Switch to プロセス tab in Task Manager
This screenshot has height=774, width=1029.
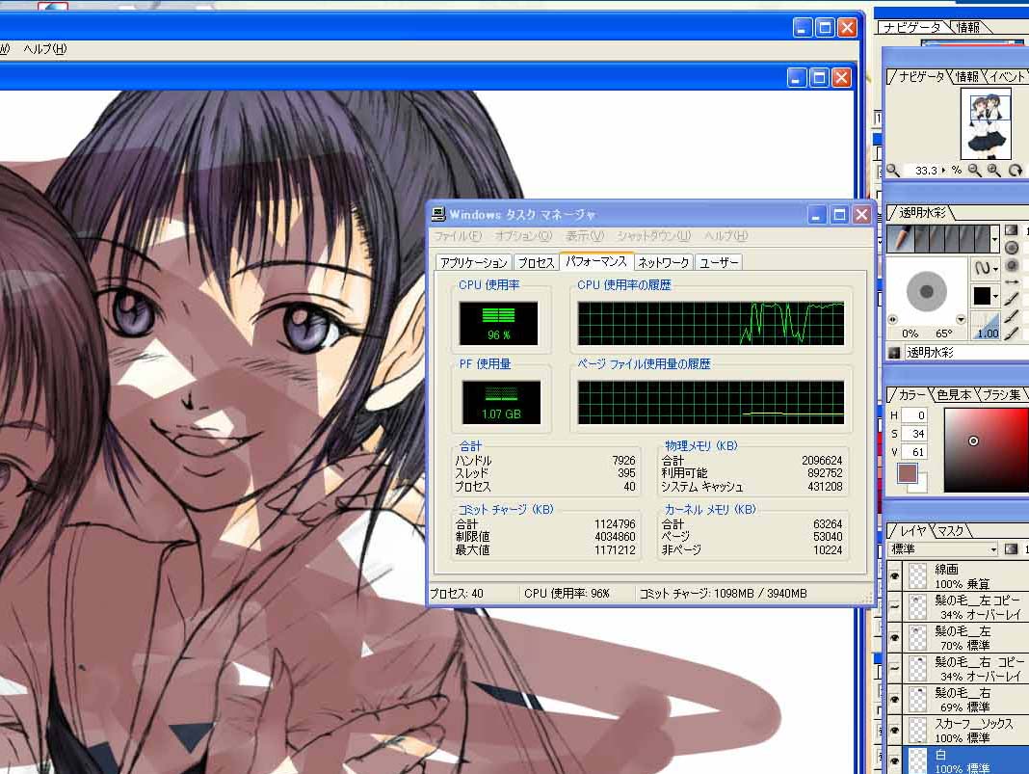pos(536,262)
